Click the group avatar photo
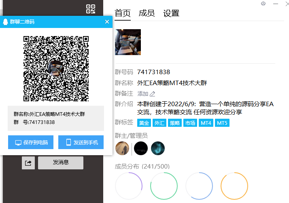This screenshot has width=289, height=203. coord(128,42)
